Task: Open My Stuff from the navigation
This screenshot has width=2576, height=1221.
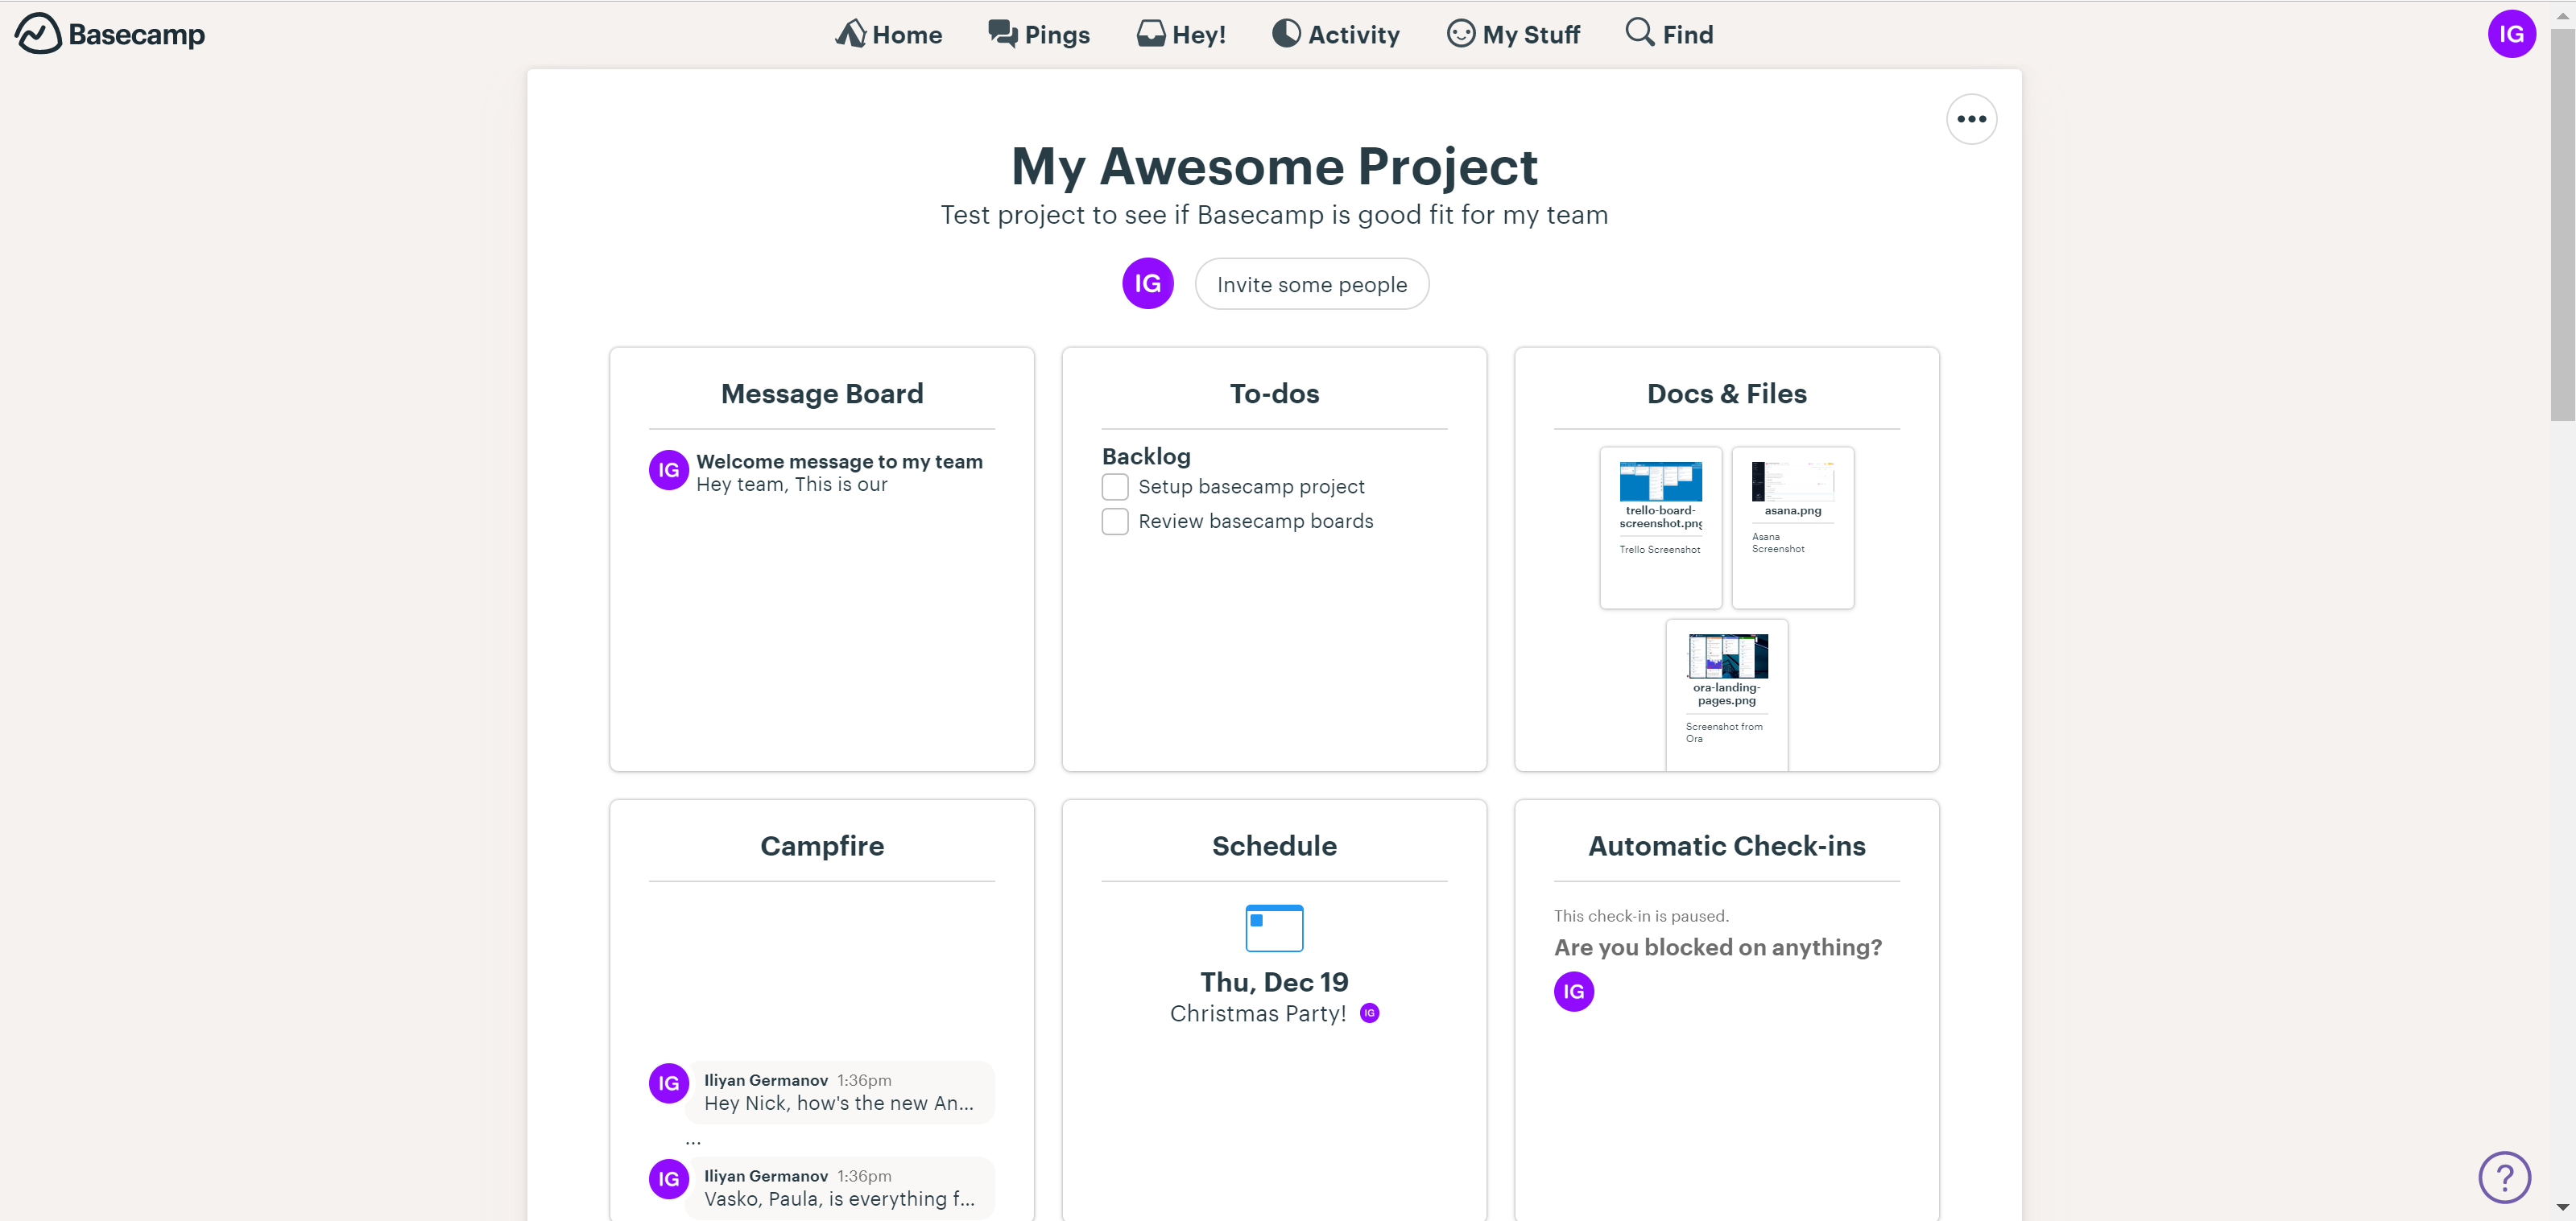Action: click(1513, 33)
